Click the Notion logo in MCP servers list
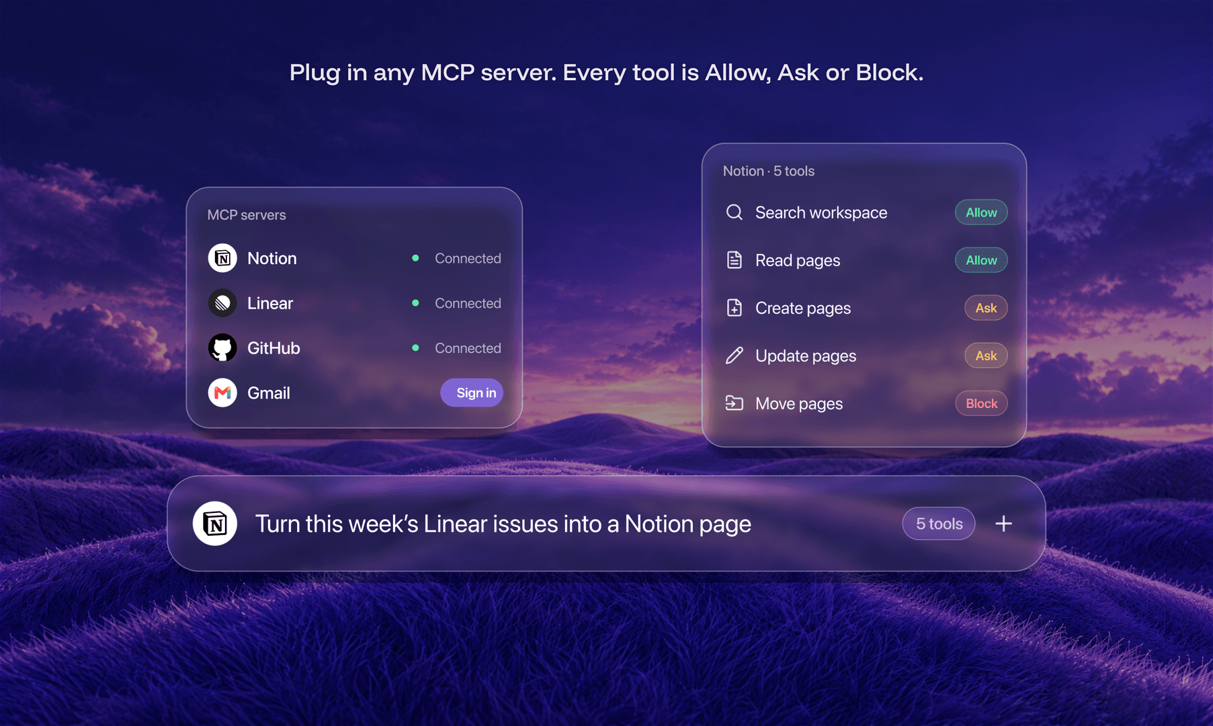1213x726 pixels. point(222,258)
